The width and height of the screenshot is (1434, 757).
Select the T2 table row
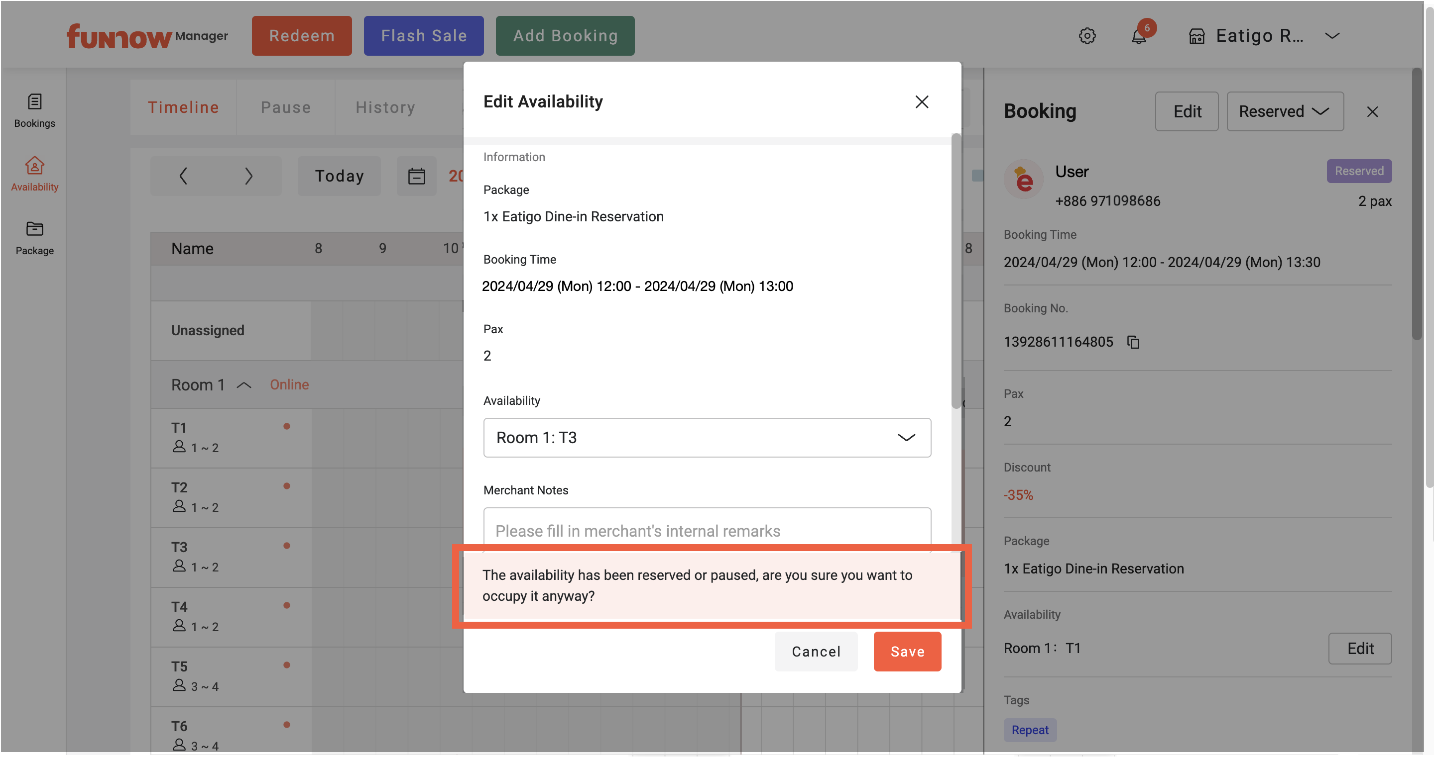[231, 498]
